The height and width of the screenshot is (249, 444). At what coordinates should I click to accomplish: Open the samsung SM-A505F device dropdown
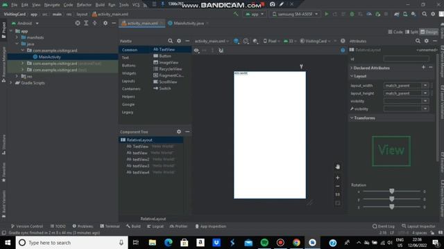pos(296,14)
